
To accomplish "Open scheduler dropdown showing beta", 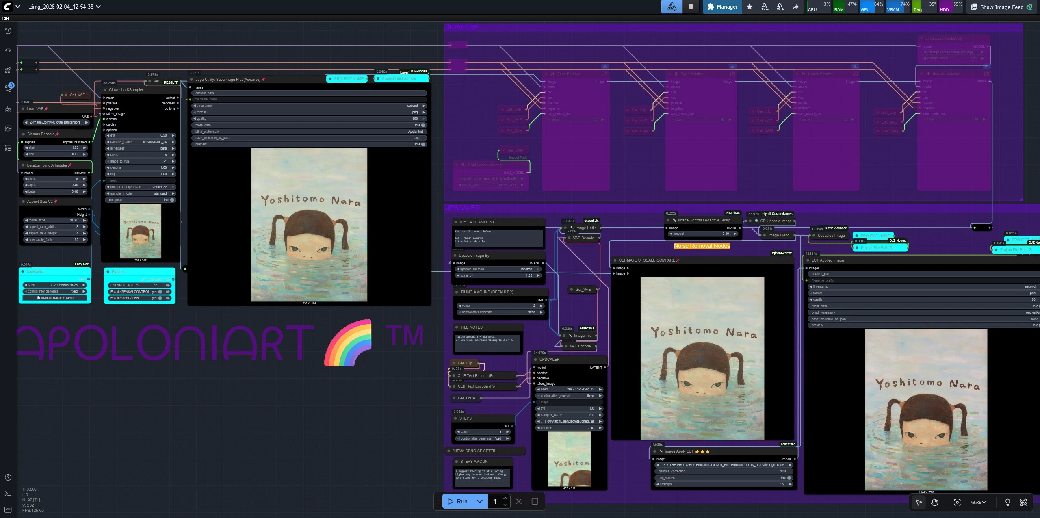I will [141, 148].
